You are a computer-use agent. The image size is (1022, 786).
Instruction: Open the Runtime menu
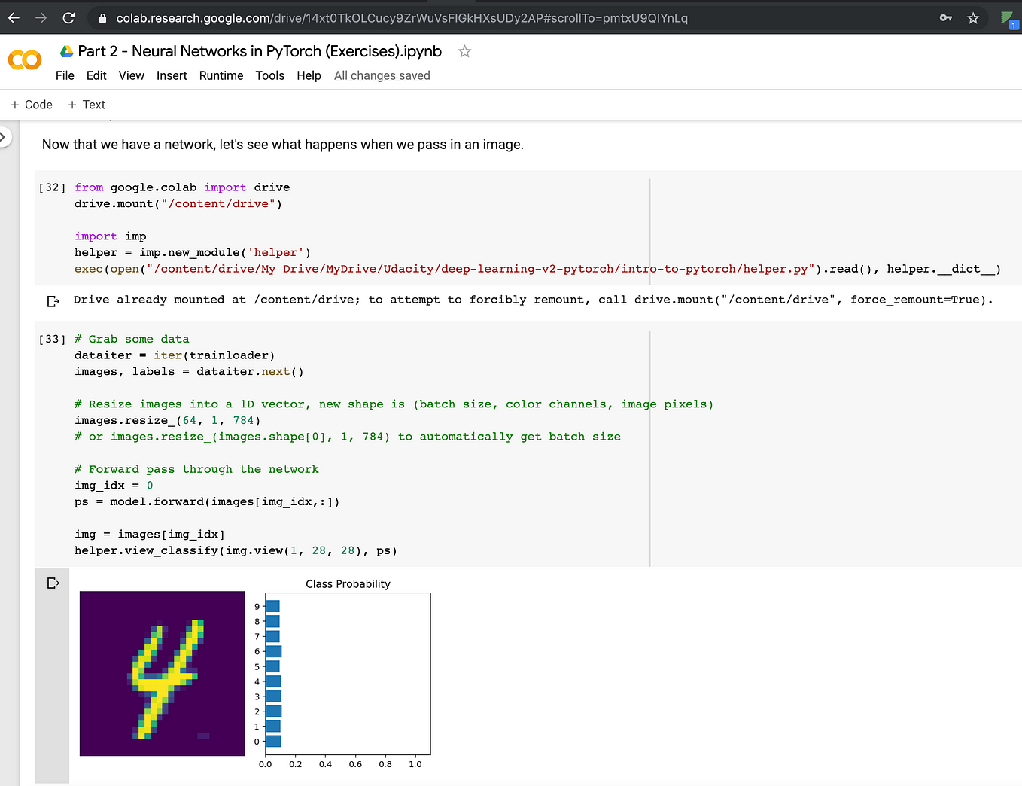point(221,75)
